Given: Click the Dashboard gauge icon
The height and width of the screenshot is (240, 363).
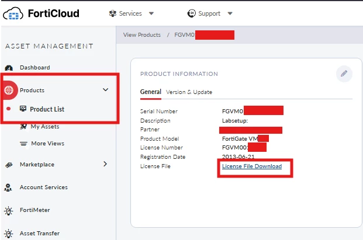Looking at the screenshot, I should [9, 68].
